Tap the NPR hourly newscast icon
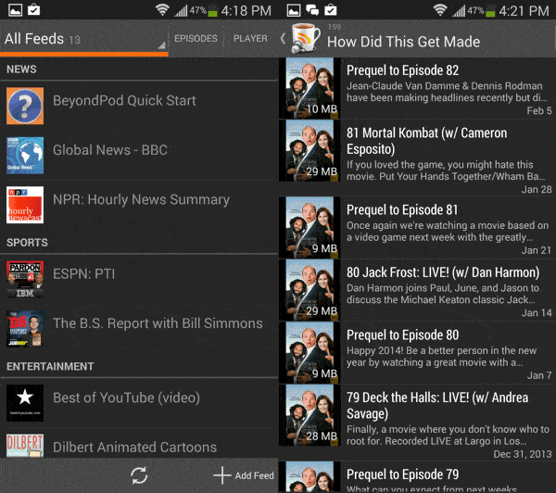The width and height of the screenshot is (556, 493). (x=25, y=205)
